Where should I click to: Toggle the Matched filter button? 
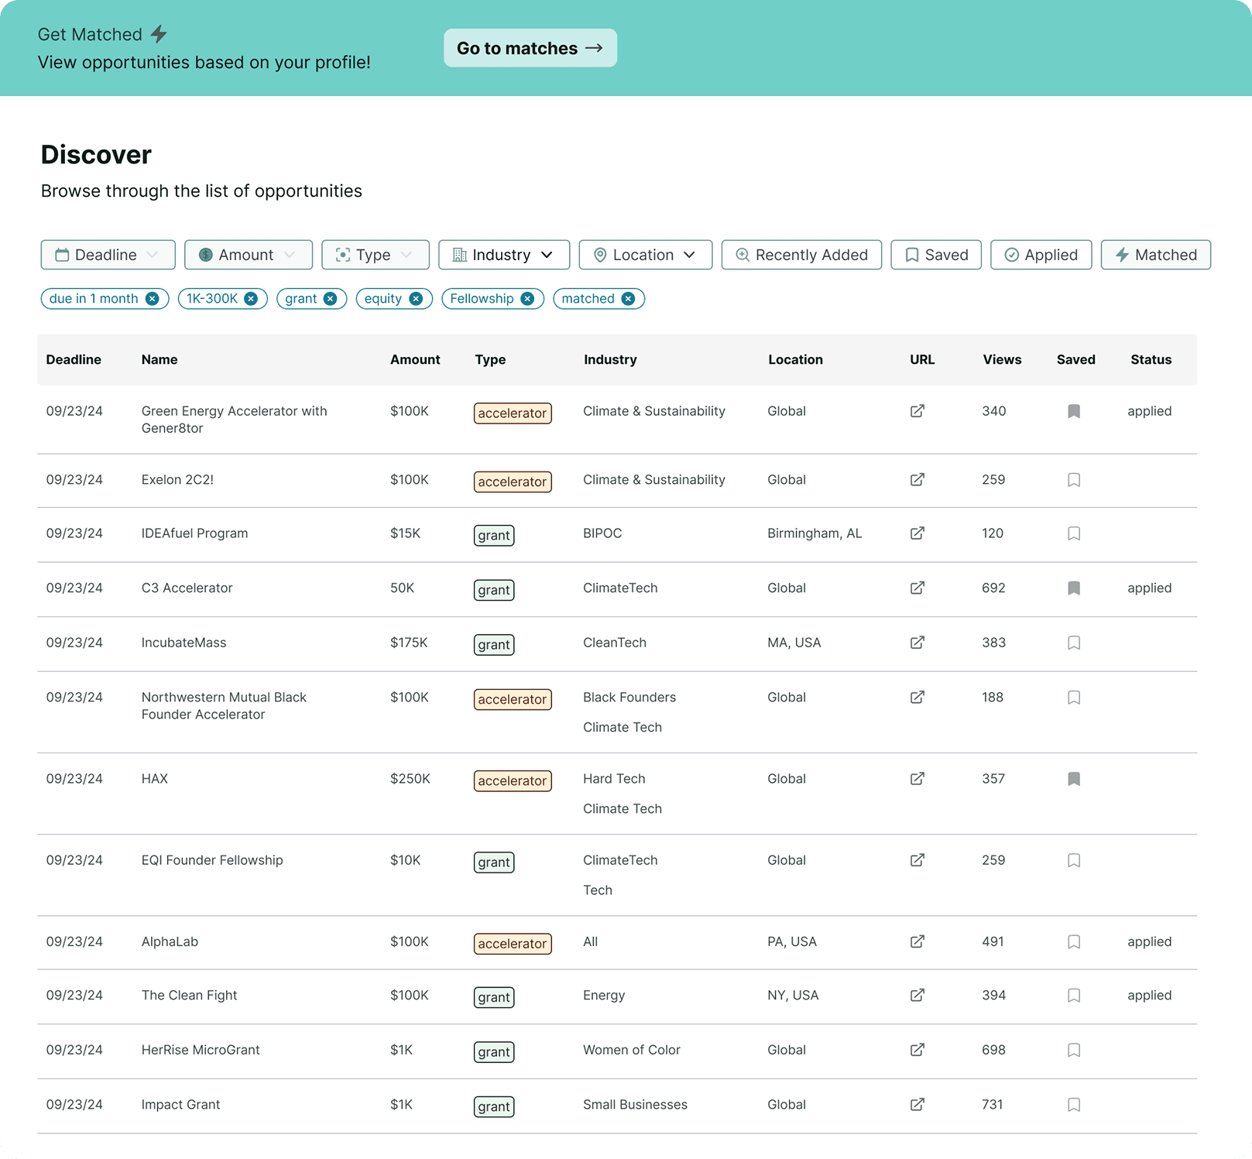1155,255
